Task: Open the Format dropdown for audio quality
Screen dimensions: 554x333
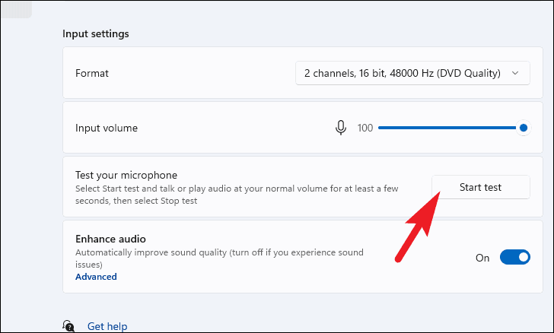Action: (x=412, y=73)
